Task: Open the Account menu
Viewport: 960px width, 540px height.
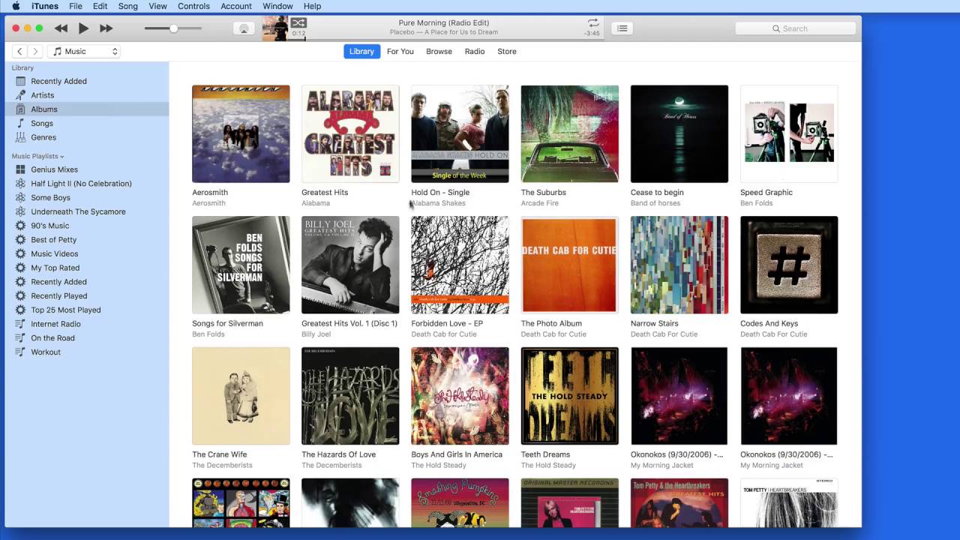Action: (236, 6)
